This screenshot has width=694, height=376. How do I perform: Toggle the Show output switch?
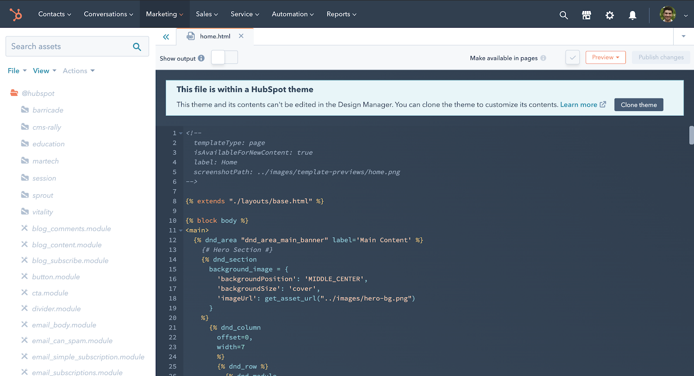[x=224, y=57]
